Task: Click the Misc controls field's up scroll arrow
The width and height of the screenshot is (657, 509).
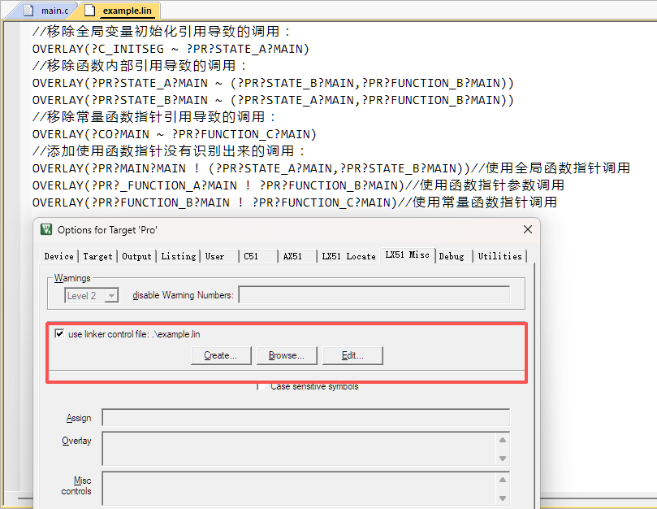Action: [503, 480]
